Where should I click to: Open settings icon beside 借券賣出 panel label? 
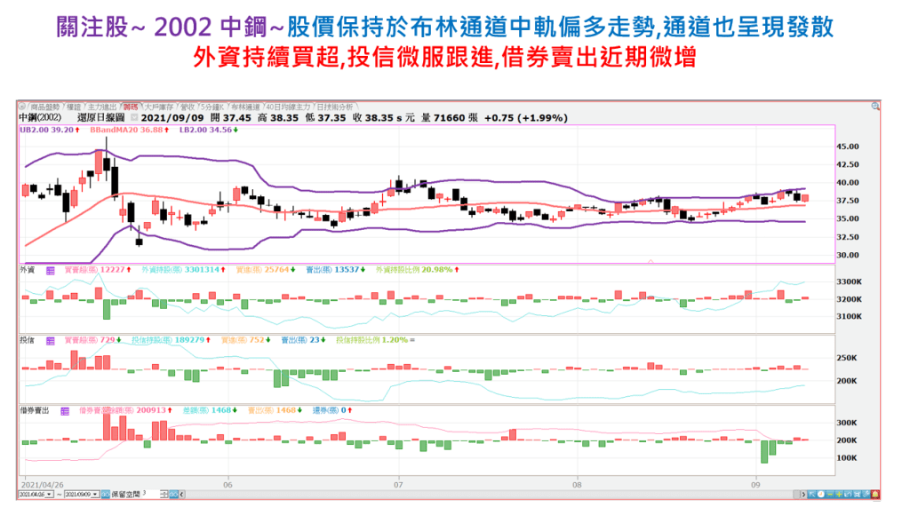coord(65,411)
